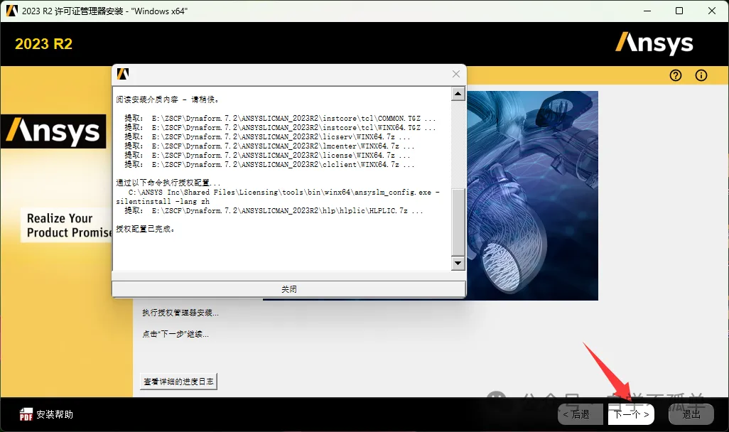Click the PDF installation help icon
729x432 pixels.
click(26, 414)
